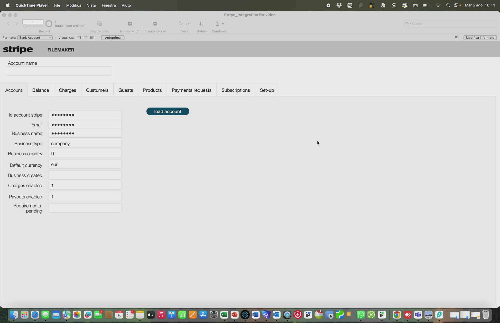This screenshot has height=323, width=500.
Task: Expand the Trova options arrow
Action: tap(189, 24)
